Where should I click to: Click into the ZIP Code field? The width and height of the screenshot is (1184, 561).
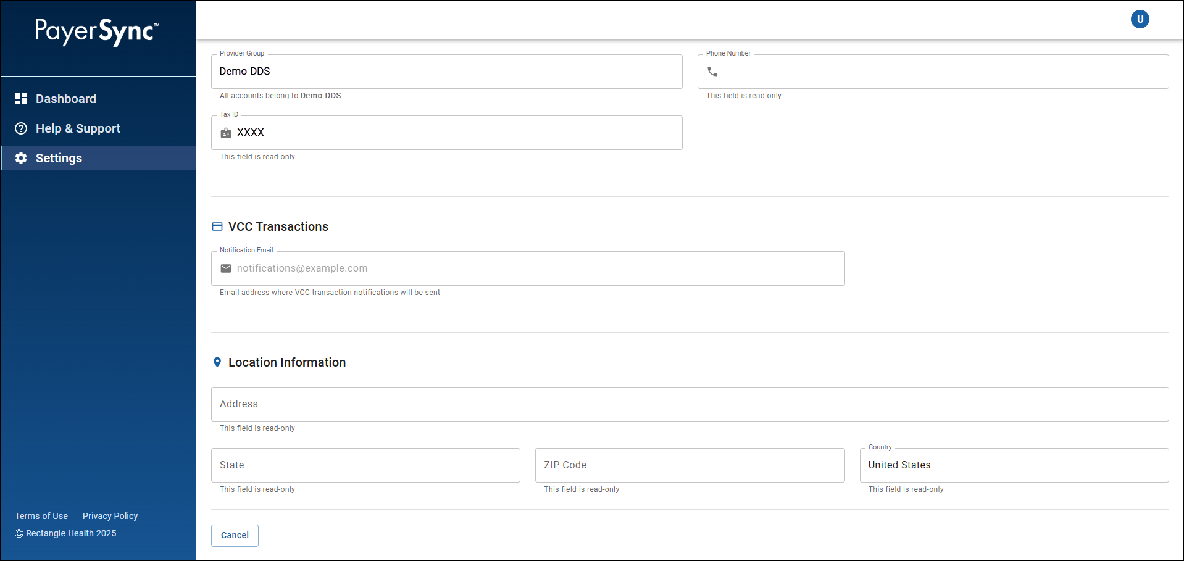tap(690, 465)
